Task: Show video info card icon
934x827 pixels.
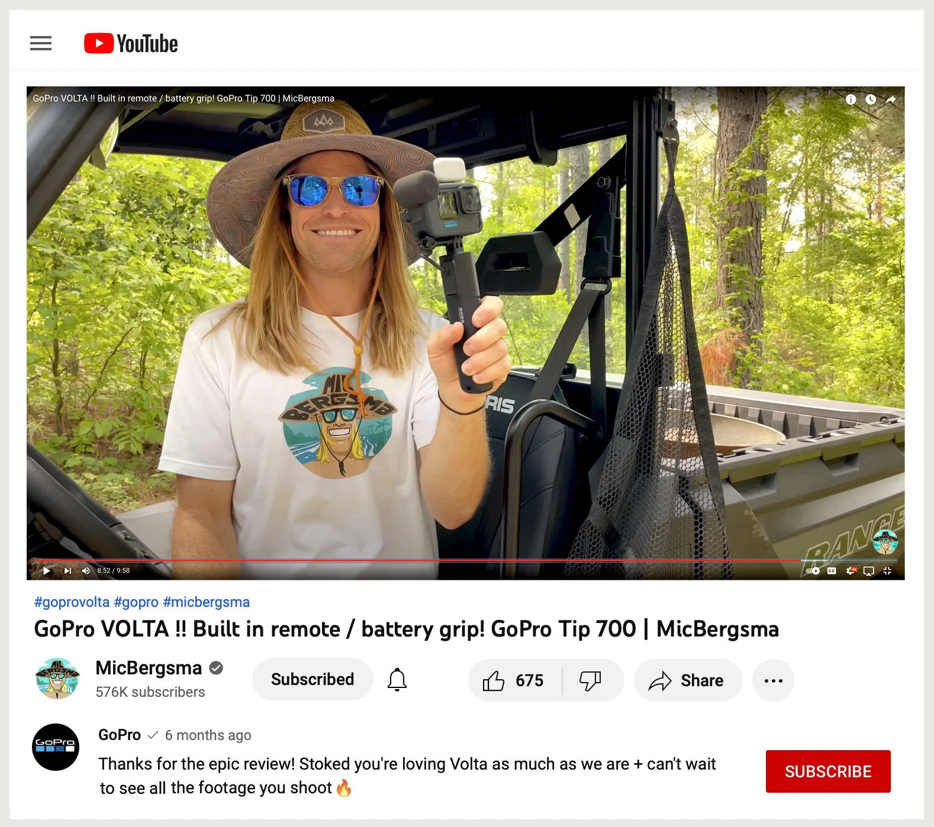Action: 851,99
